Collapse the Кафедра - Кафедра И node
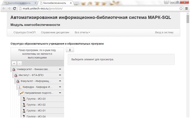Viewport: 190px width, 118px height. tap(60, 87)
